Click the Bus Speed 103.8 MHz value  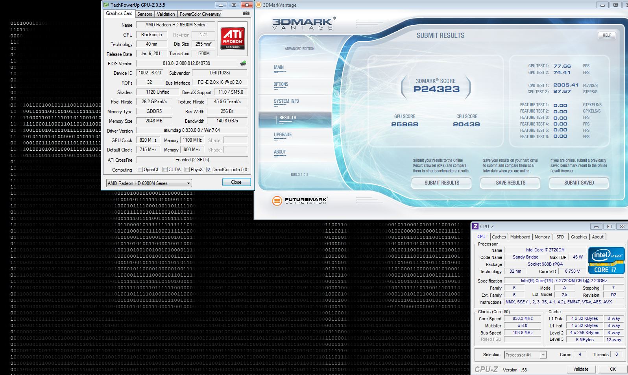click(x=523, y=333)
